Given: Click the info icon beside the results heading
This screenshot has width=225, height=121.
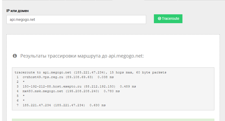Looking at the screenshot, I should [x=15, y=56].
